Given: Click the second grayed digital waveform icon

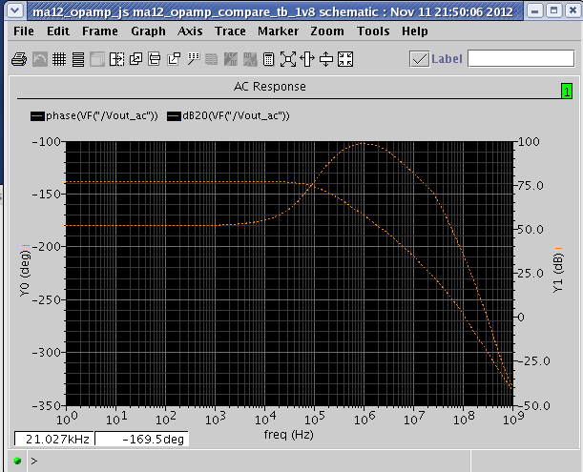Looking at the screenshot, I should pos(250,59).
